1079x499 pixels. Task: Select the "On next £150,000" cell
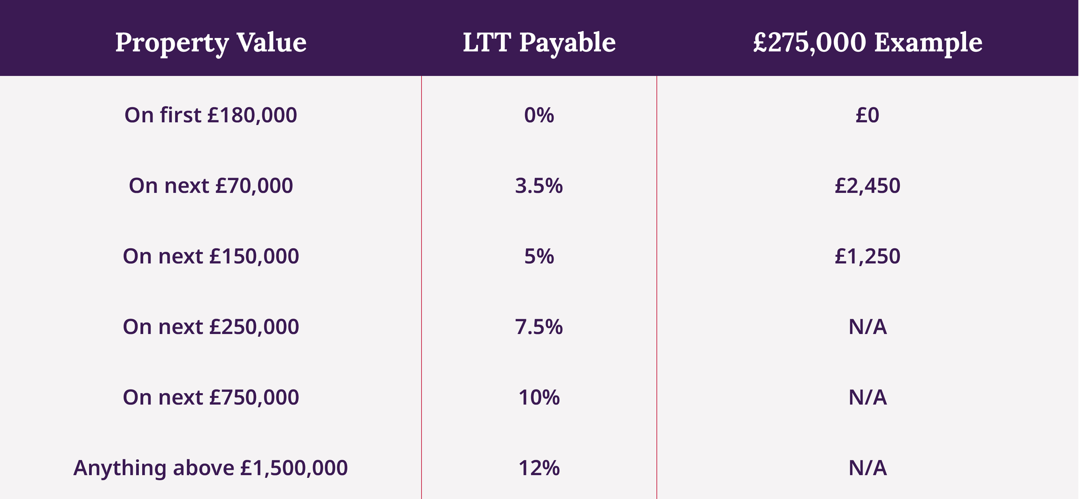pos(211,256)
